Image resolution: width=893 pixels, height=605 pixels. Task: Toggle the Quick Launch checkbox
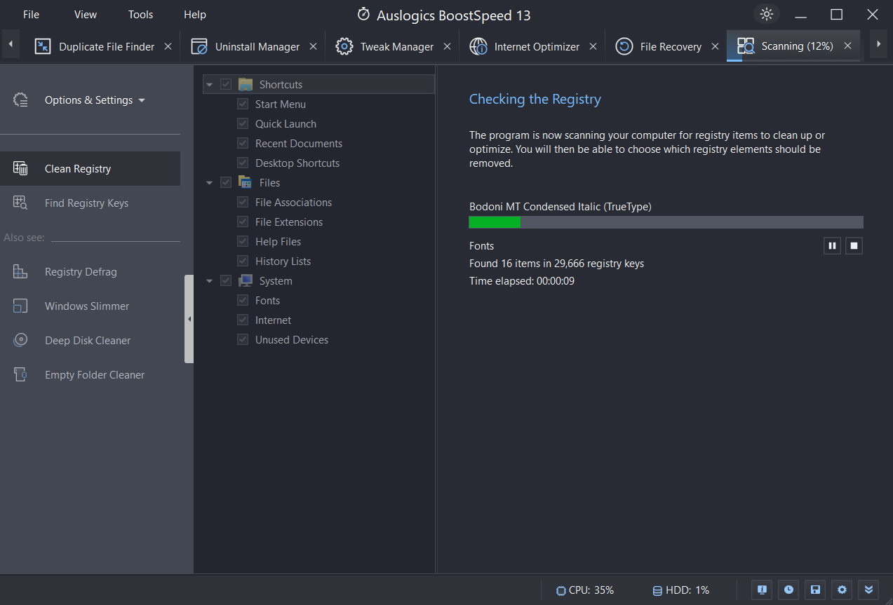pos(243,123)
